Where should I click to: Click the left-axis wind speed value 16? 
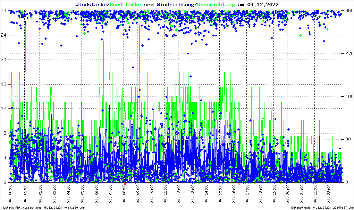[4, 84]
